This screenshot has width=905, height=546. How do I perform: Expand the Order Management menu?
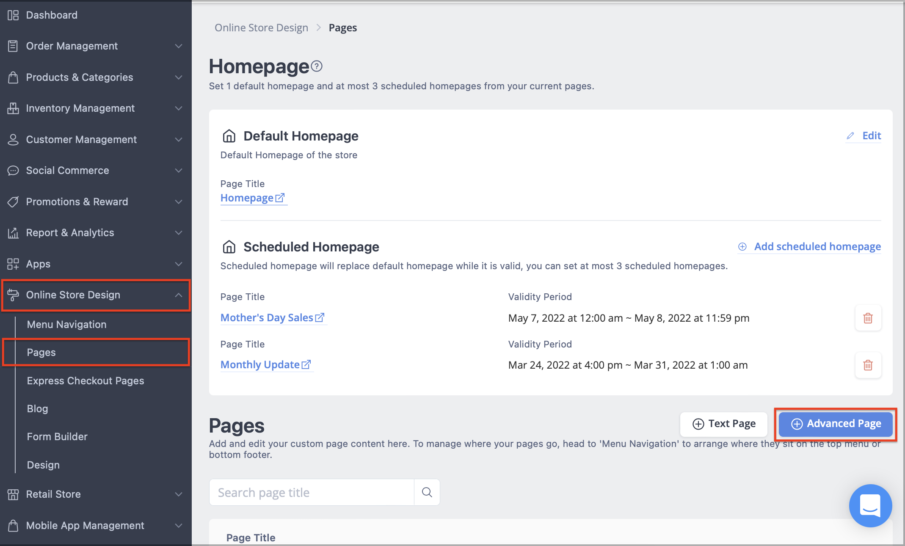click(x=179, y=46)
